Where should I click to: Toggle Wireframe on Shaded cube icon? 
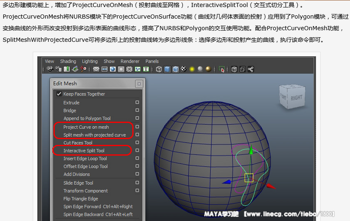point(175,69)
